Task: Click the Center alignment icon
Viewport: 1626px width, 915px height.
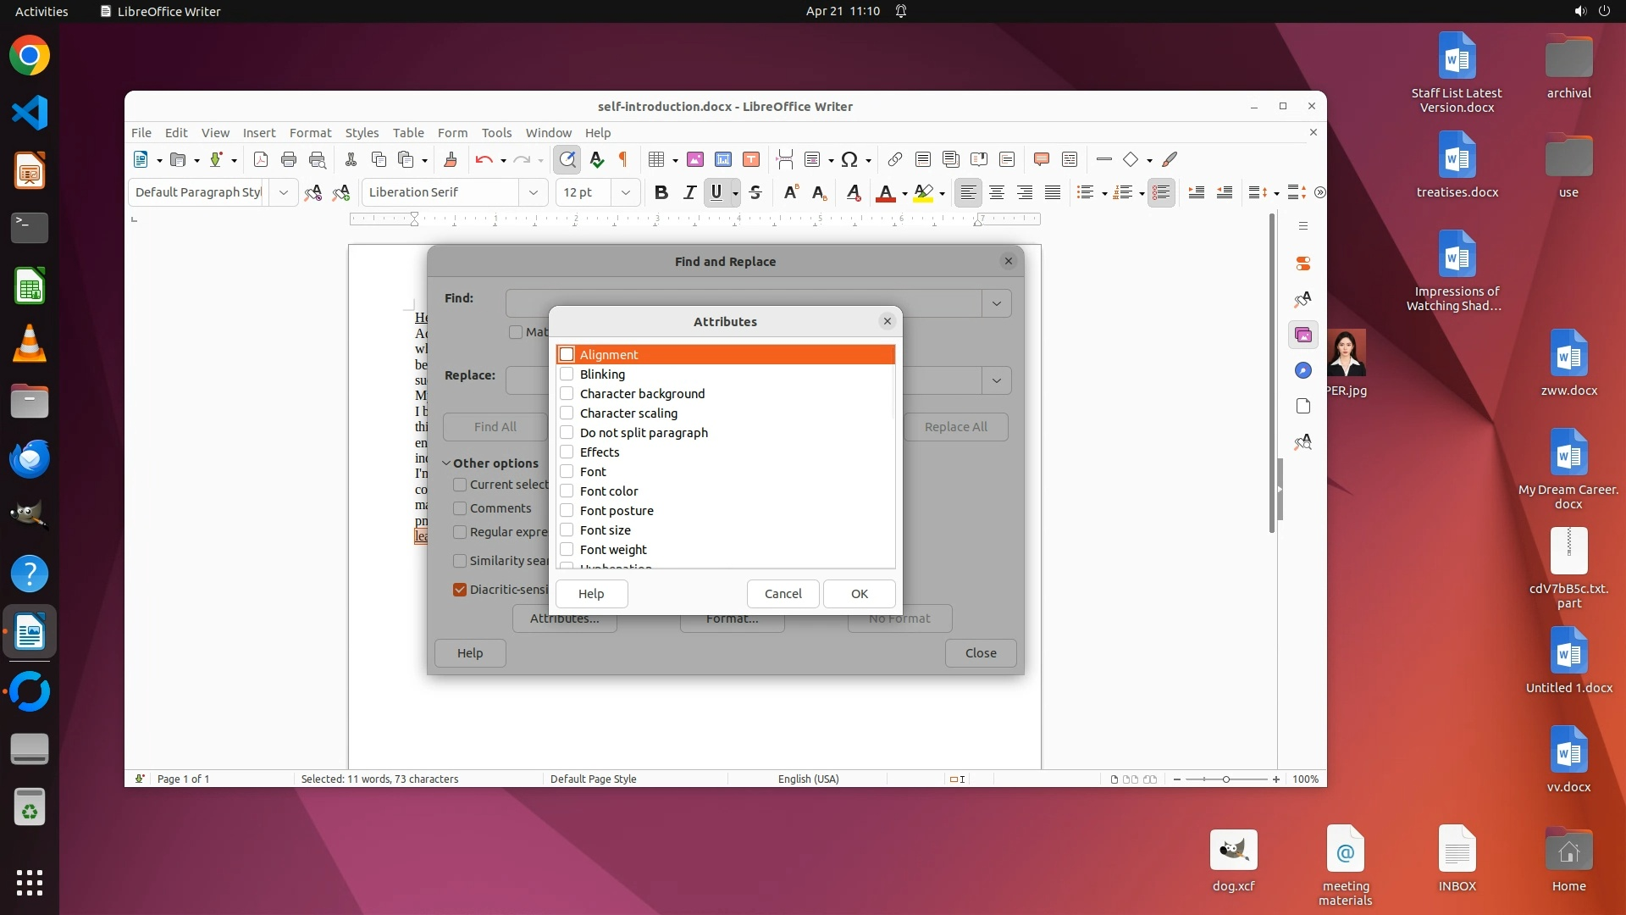Action: pyautogui.click(x=997, y=192)
